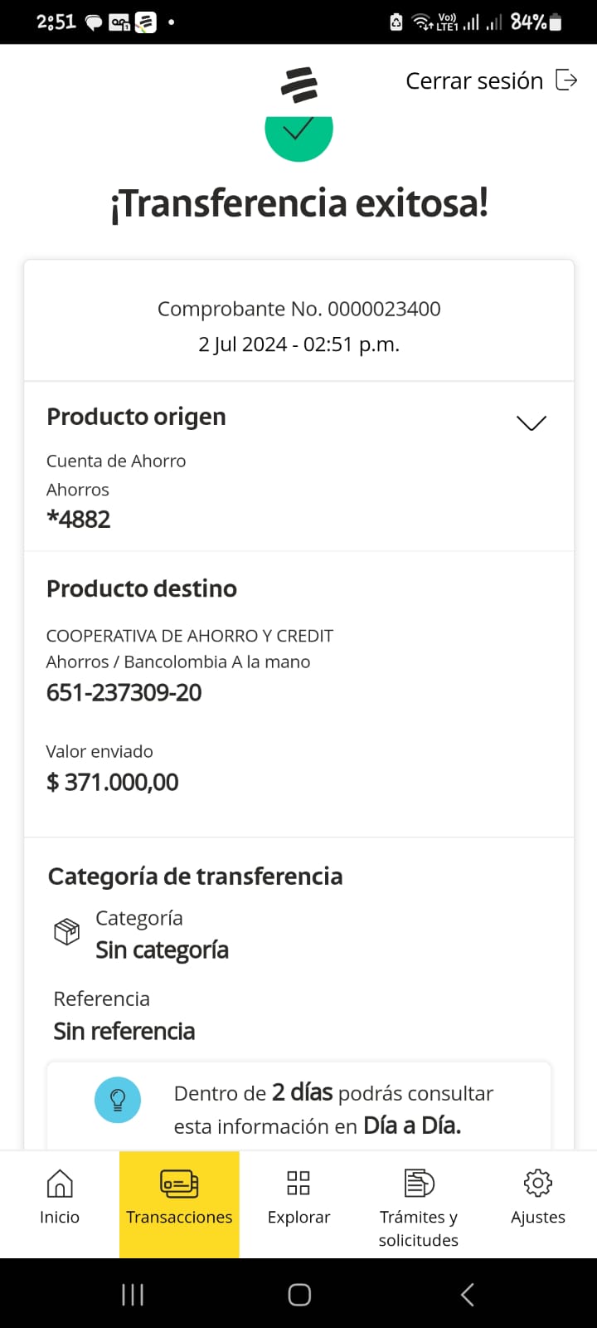Select the Transacciones tab

coord(179,1203)
